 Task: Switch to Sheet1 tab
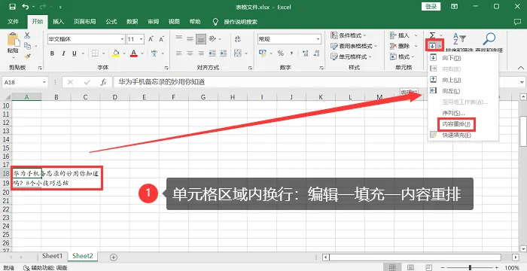pyautogui.click(x=53, y=256)
